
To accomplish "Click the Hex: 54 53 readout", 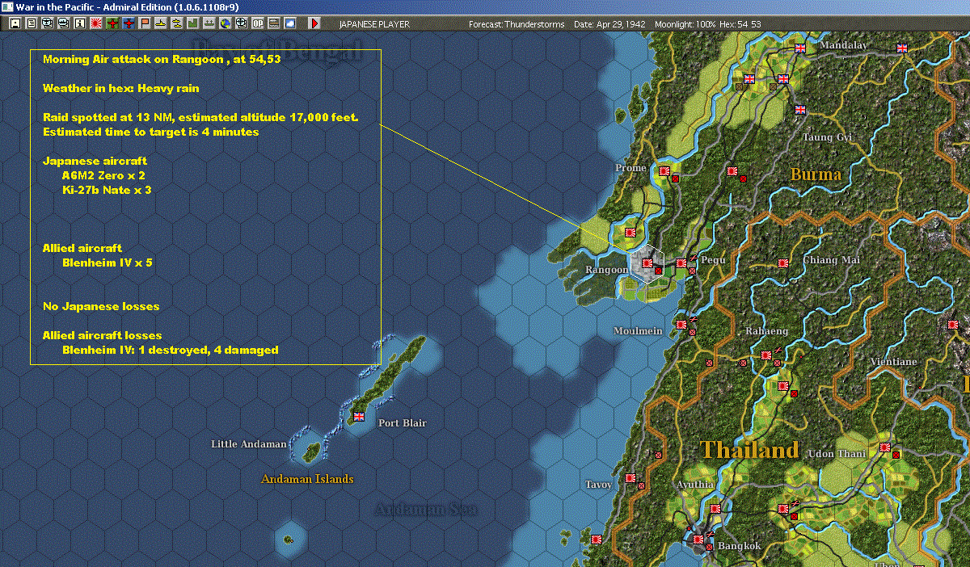I will pos(740,24).
